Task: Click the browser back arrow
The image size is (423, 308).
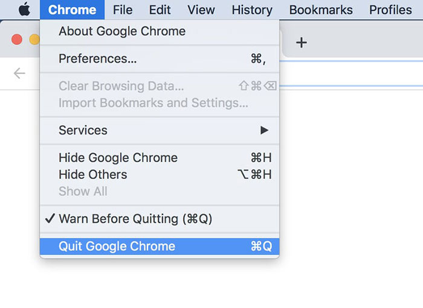Action: 19,74
